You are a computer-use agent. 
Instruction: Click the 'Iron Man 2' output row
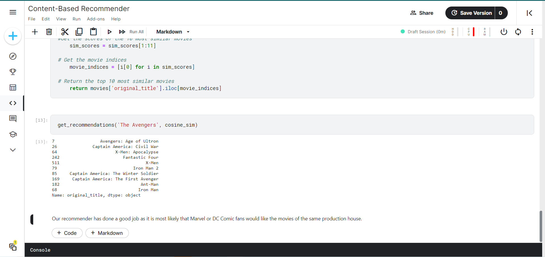(105, 168)
